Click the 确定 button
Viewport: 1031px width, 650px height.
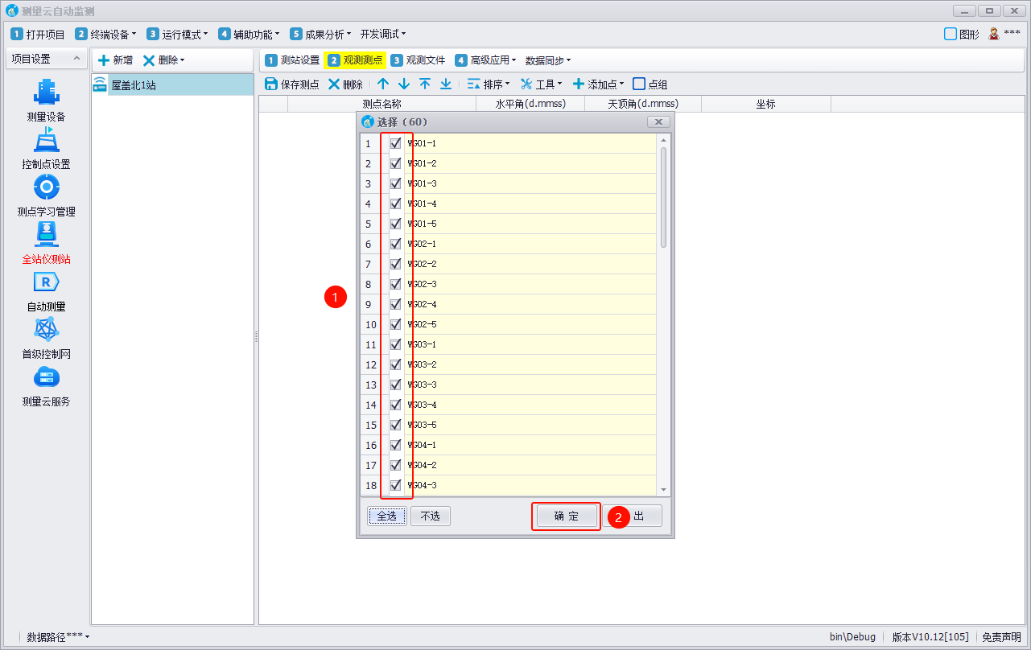tap(566, 516)
